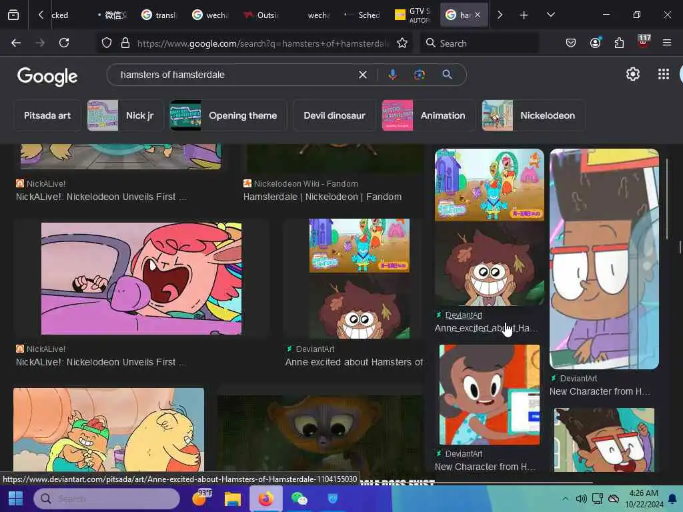This screenshot has width=683, height=512.
Task: Click the URL address bar
Action: pyautogui.click(x=262, y=43)
